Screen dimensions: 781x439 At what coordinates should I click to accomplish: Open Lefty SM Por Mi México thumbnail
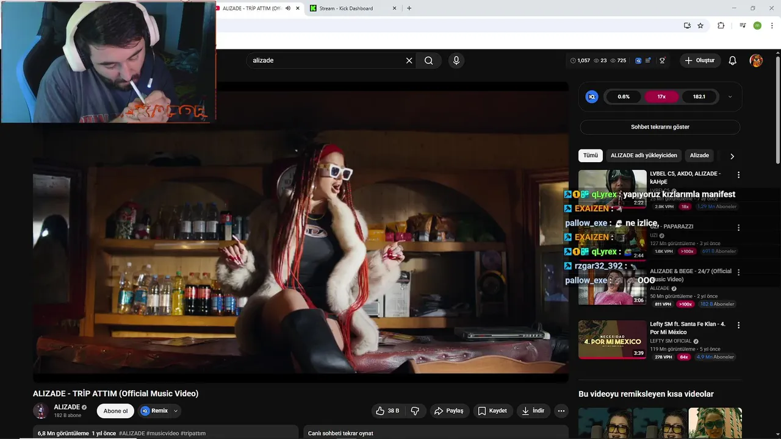coord(612,339)
